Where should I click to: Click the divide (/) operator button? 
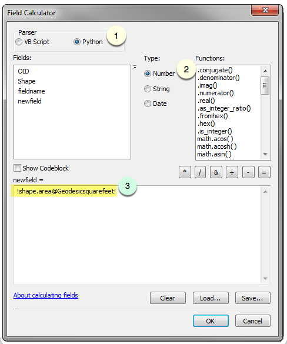click(200, 172)
